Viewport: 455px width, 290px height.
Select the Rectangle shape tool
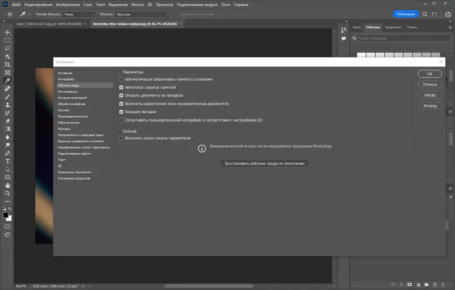[x=7, y=177]
